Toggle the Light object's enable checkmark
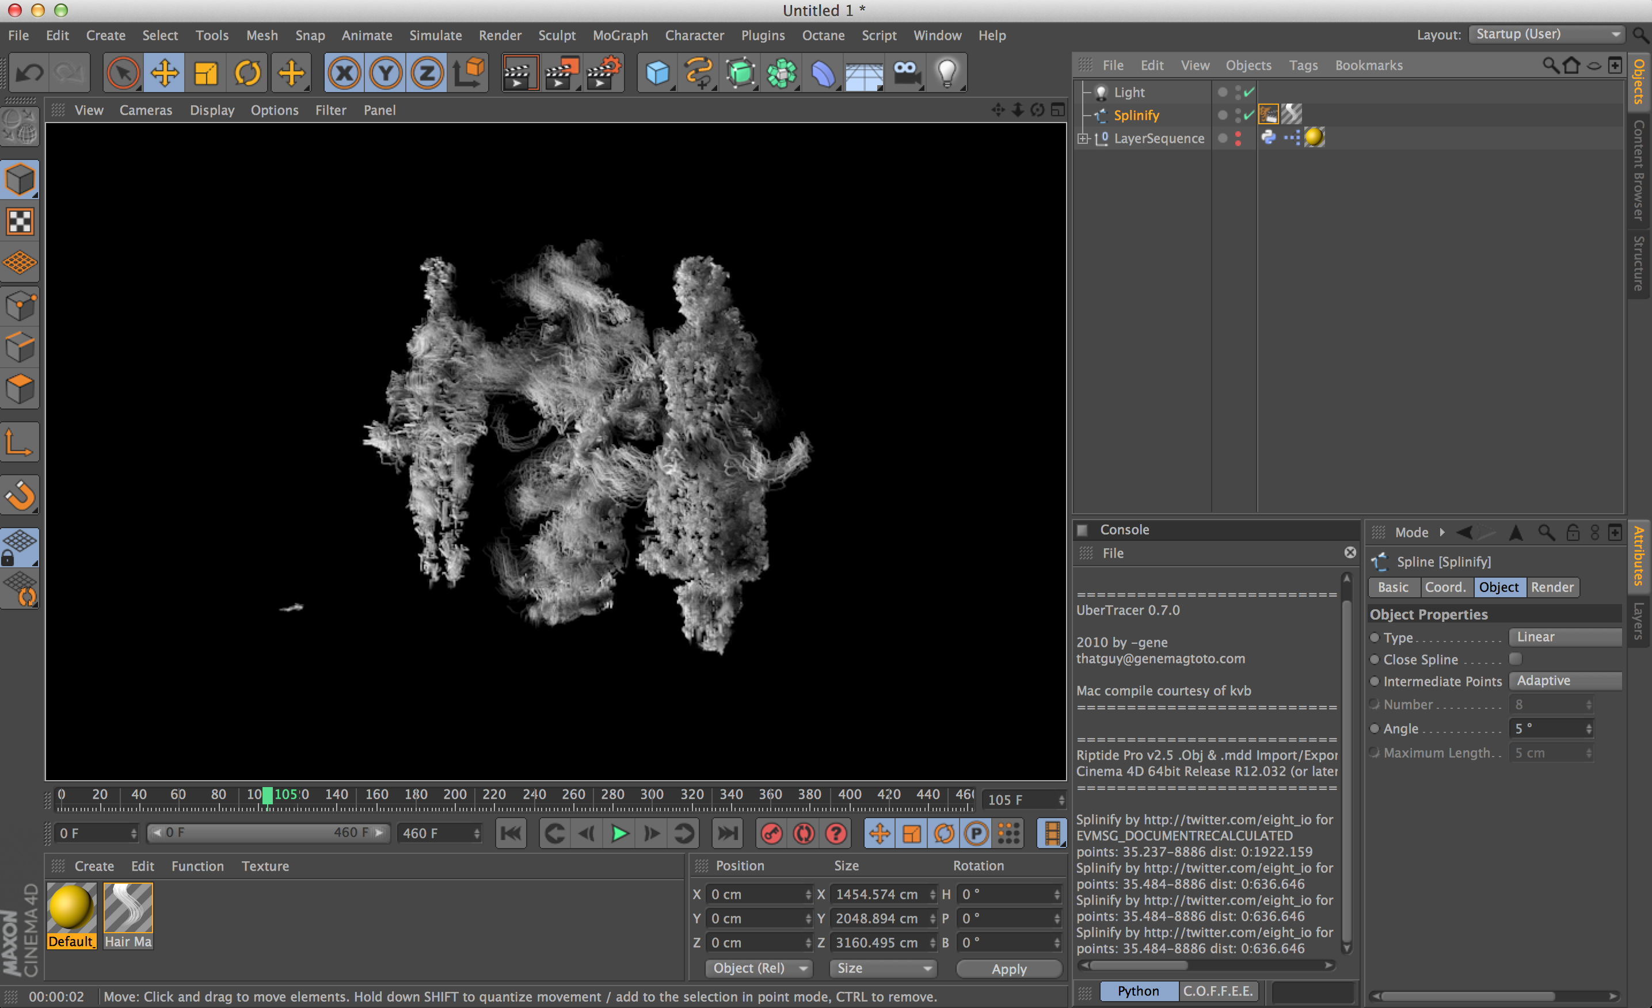Screen dimensions: 1652x1008 tap(1248, 93)
